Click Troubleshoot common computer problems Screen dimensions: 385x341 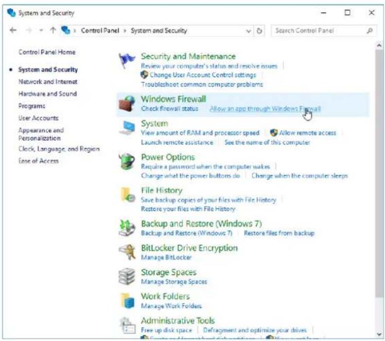[x=202, y=84]
